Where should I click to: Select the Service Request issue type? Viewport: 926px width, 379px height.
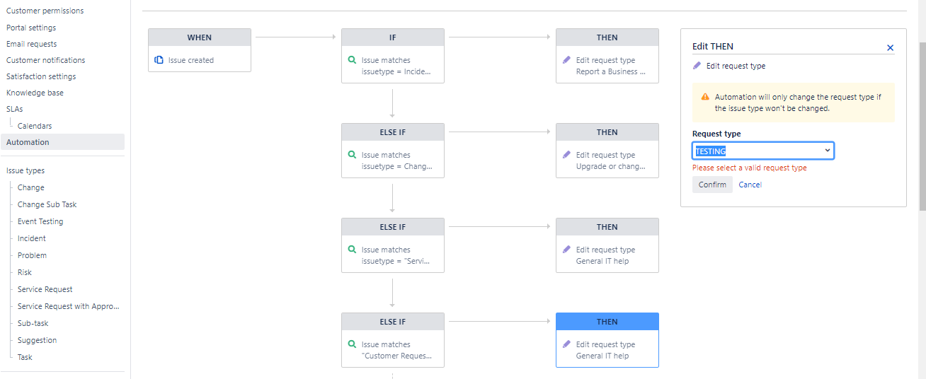[45, 289]
